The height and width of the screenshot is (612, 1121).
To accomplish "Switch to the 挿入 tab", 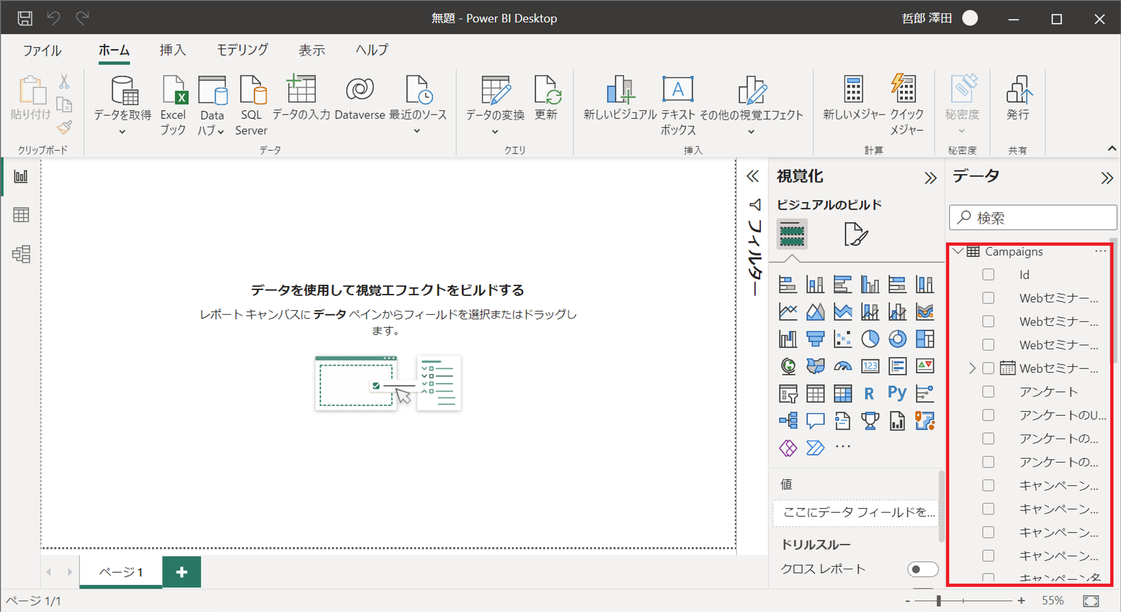I will click(173, 50).
